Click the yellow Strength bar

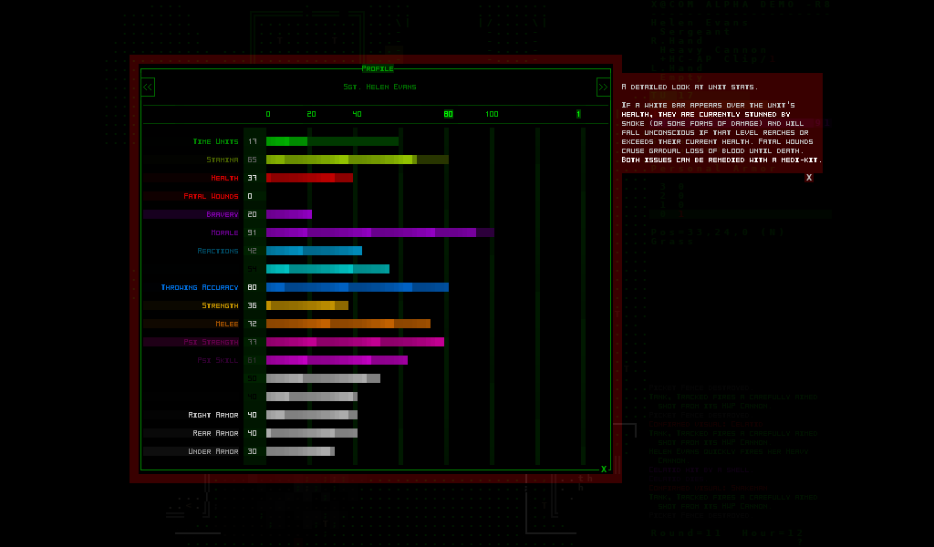tap(307, 305)
